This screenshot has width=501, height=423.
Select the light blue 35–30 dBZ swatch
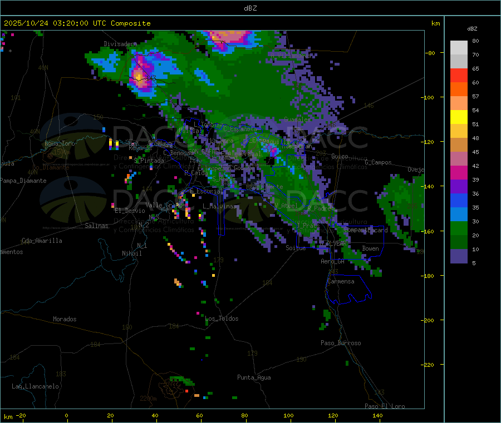459,215
